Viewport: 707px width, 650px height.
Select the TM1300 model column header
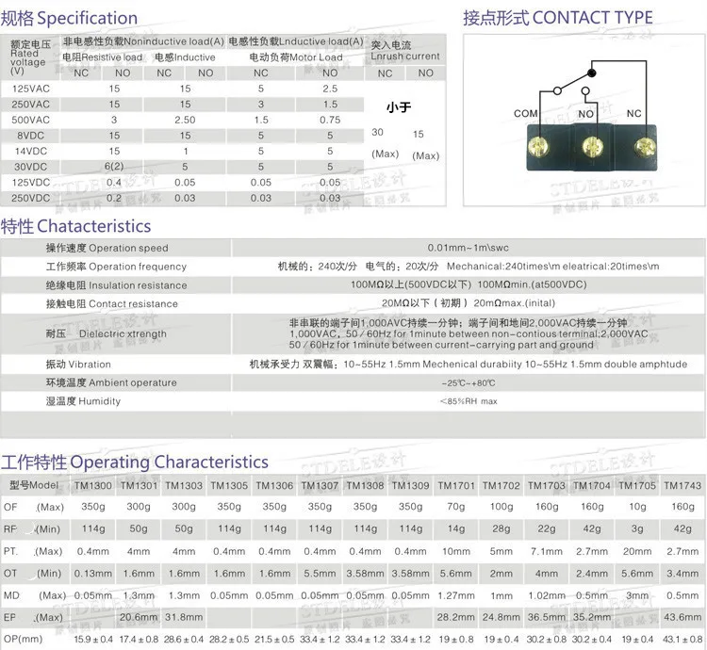(93, 485)
